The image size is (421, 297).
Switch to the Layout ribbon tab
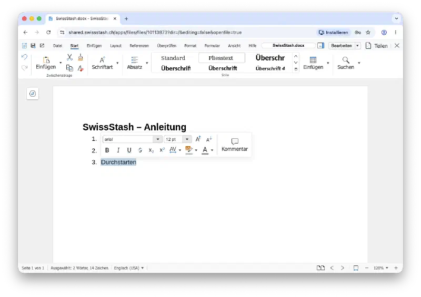click(x=116, y=46)
